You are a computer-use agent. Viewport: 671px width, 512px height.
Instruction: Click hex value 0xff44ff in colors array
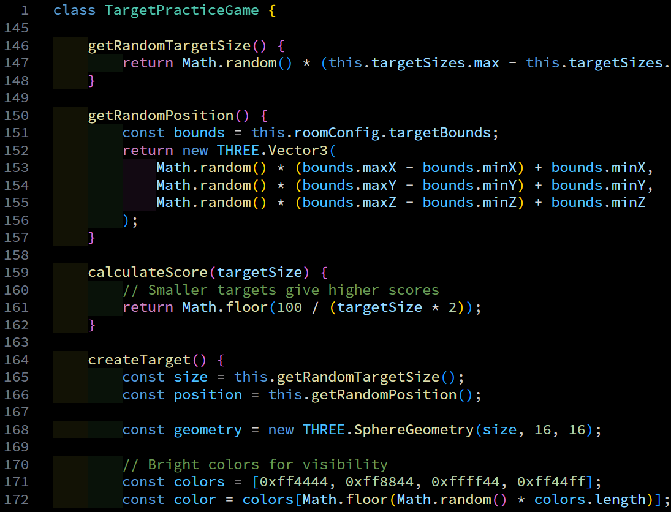(x=551, y=482)
